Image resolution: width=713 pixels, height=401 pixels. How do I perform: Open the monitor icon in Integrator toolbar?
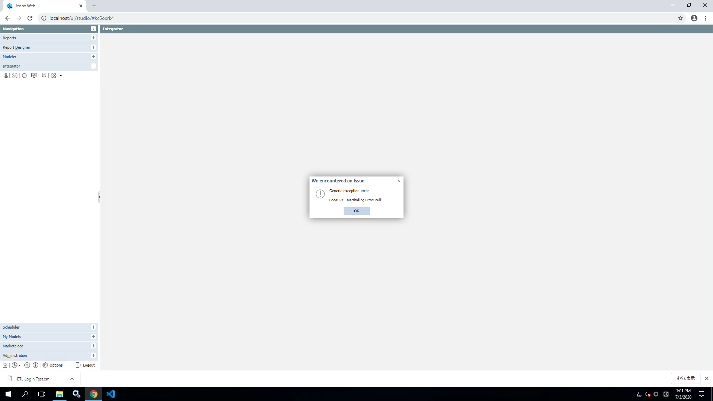coord(34,76)
